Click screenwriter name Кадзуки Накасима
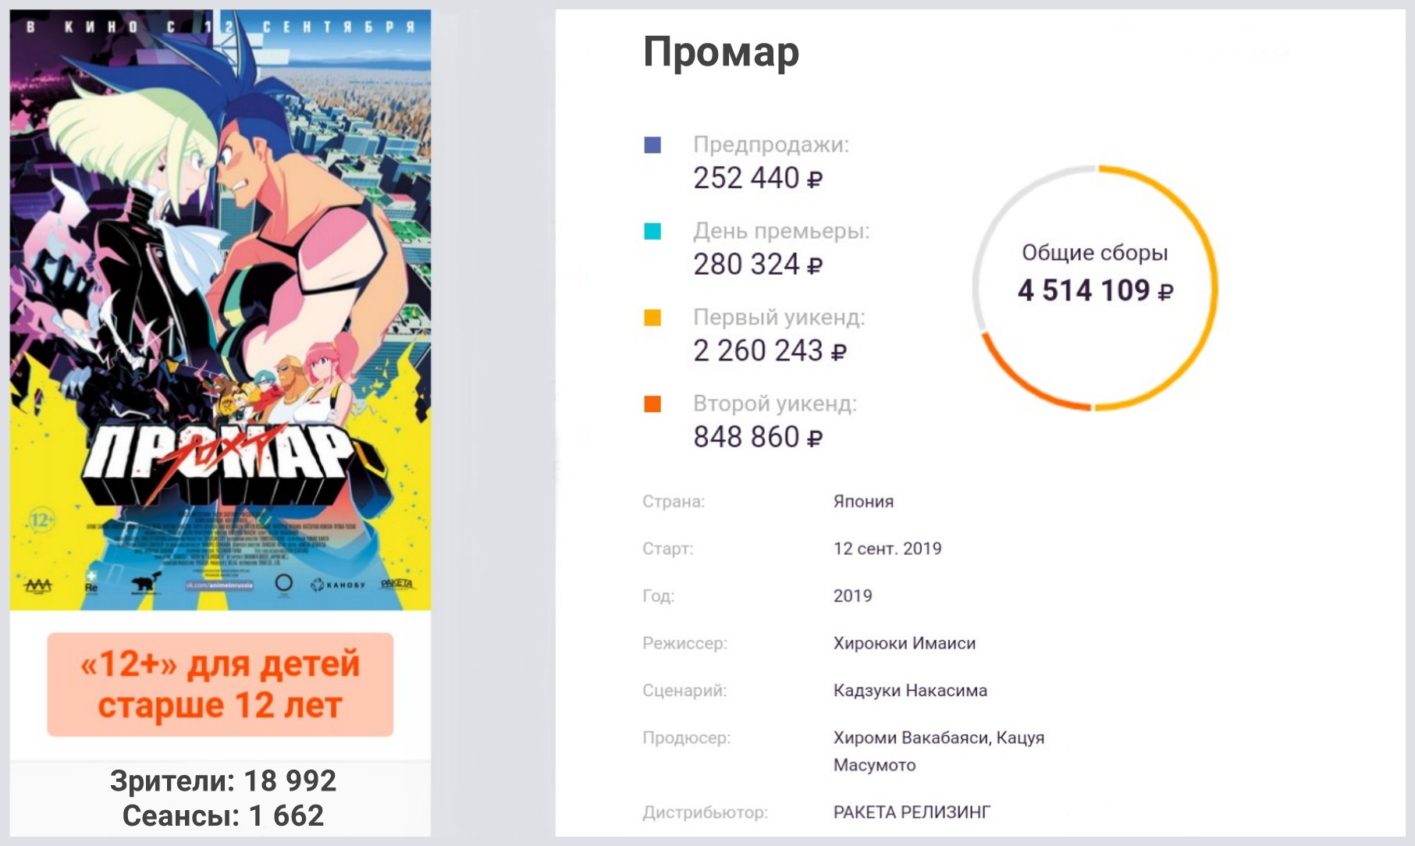Image resolution: width=1415 pixels, height=846 pixels. [x=910, y=691]
